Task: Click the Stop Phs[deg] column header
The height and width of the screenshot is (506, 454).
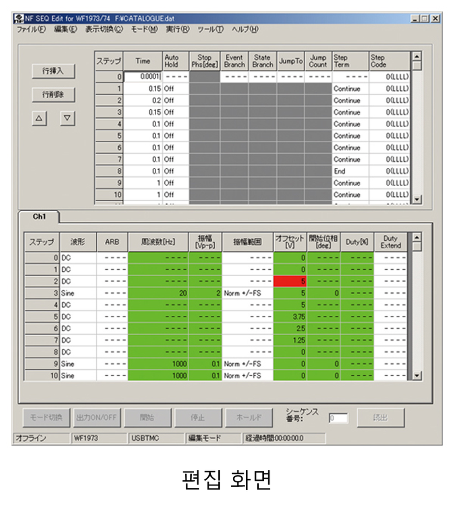Action: (205, 61)
